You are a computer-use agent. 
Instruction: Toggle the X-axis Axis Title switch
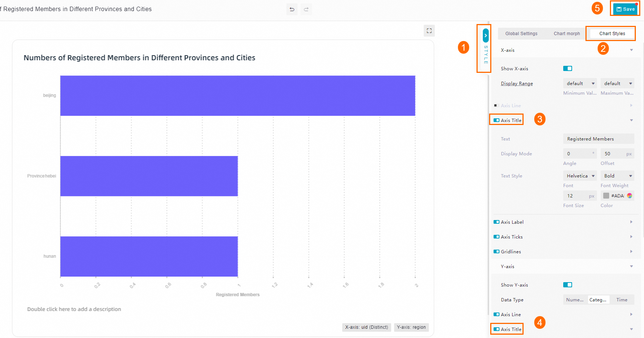pyautogui.click(x=497, y=120)
